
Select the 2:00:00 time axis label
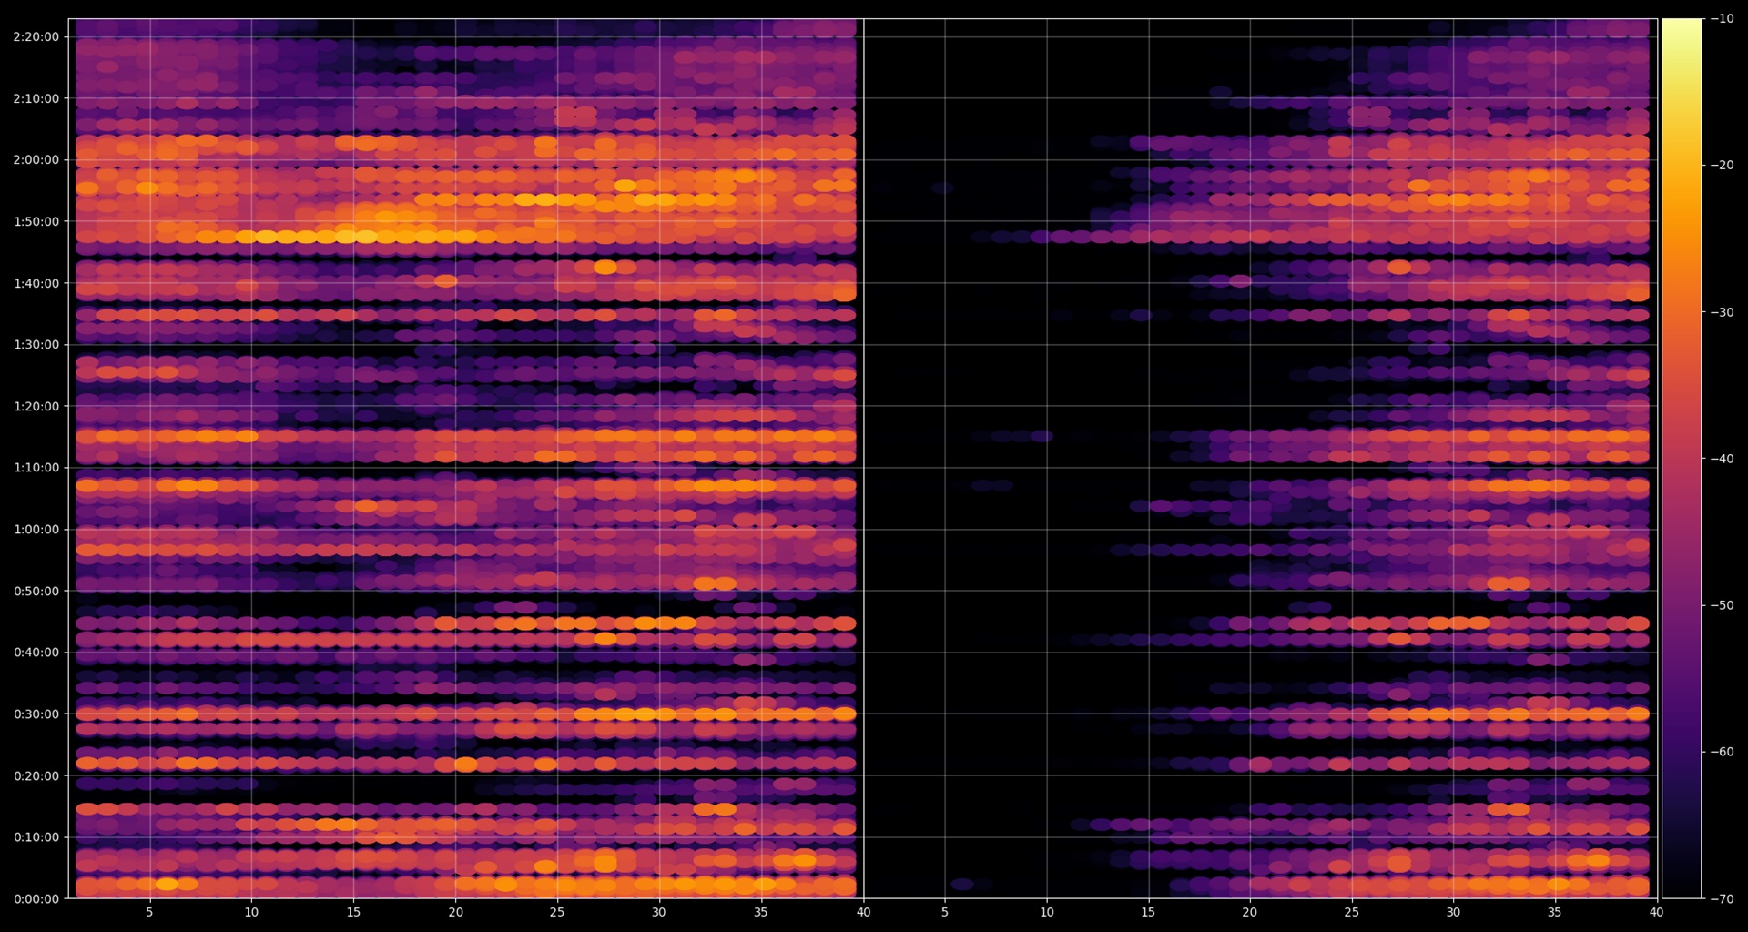(36, 160)
